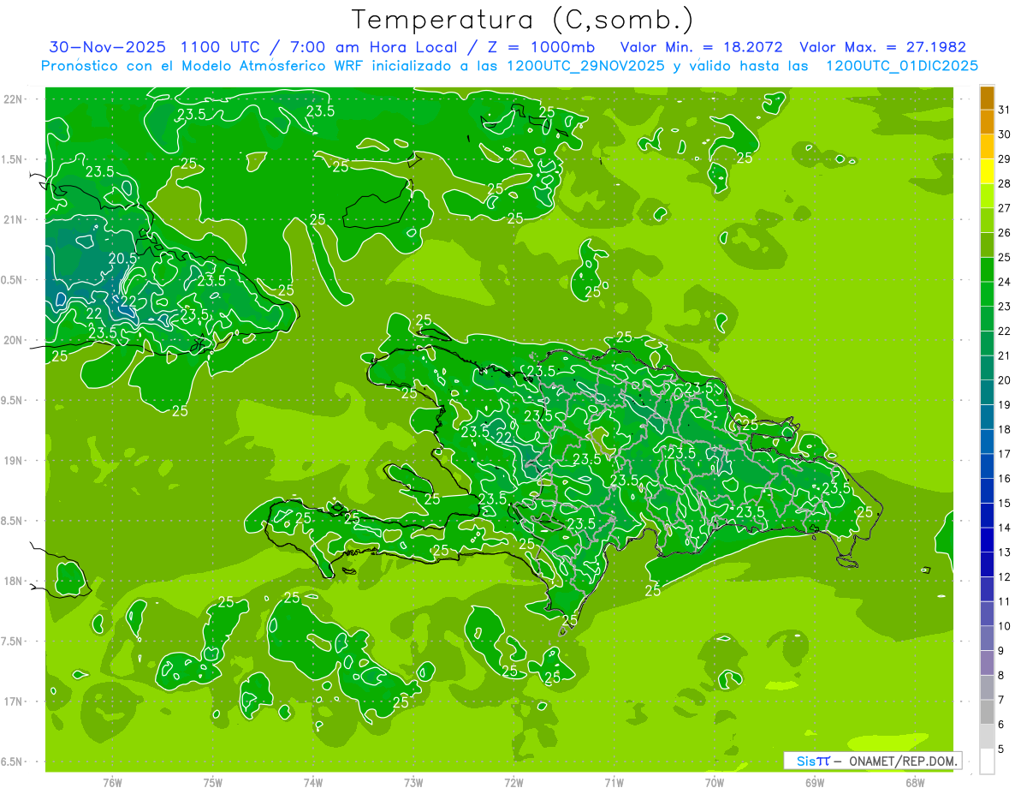Click the Valor Max. = 27.1982 text

click(x=882, y=47)
